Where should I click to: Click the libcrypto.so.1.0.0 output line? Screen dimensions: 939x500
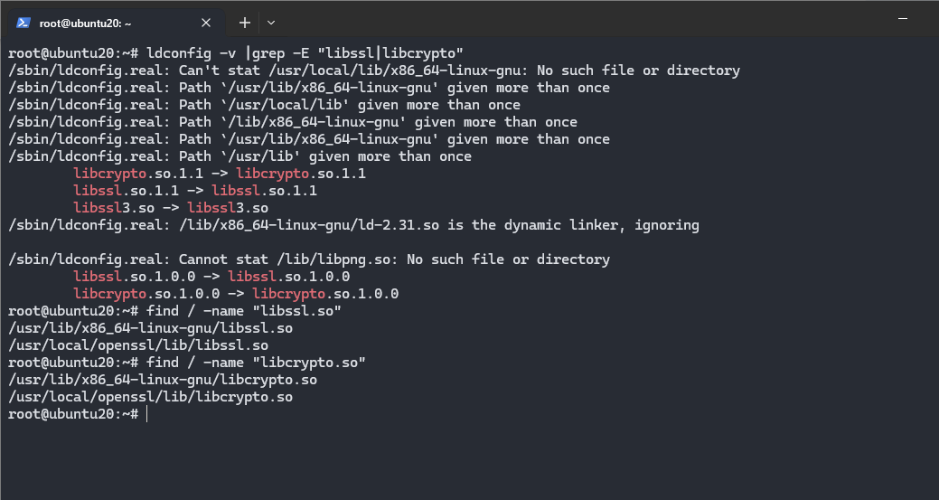236,294
